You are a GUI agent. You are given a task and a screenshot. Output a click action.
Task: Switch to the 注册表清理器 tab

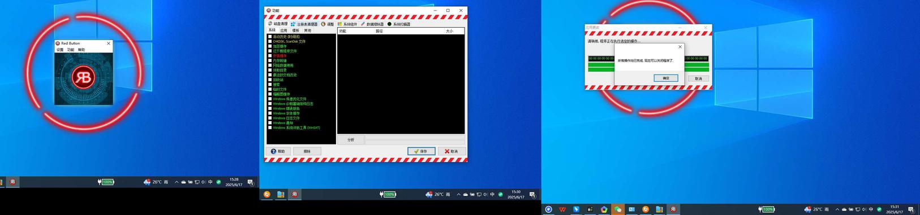304,24
